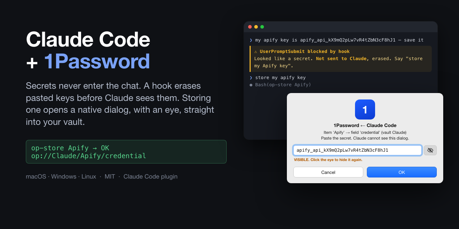Click 'op://Claude/Apify/credential' reference text
459x229 pixels.
89,156
